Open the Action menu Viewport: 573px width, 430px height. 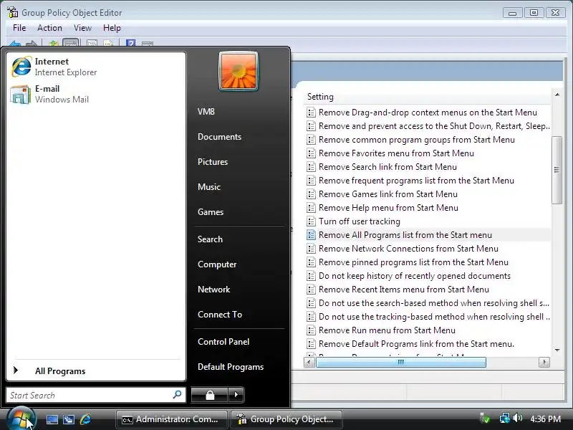tap(49, 28)
